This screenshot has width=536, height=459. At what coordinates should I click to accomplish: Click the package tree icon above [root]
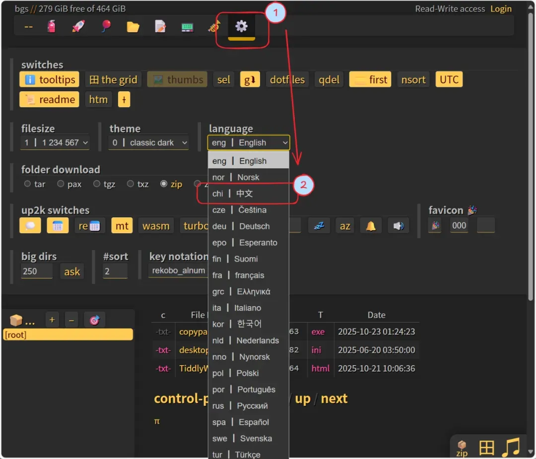click(x=16, y=320)
